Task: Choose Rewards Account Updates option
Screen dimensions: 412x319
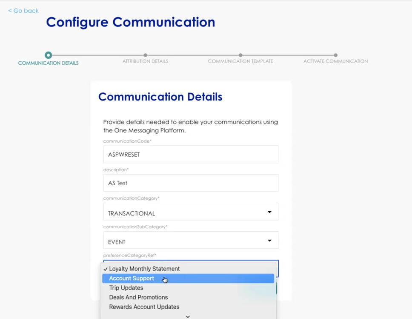Action: (x=144, y=307)
